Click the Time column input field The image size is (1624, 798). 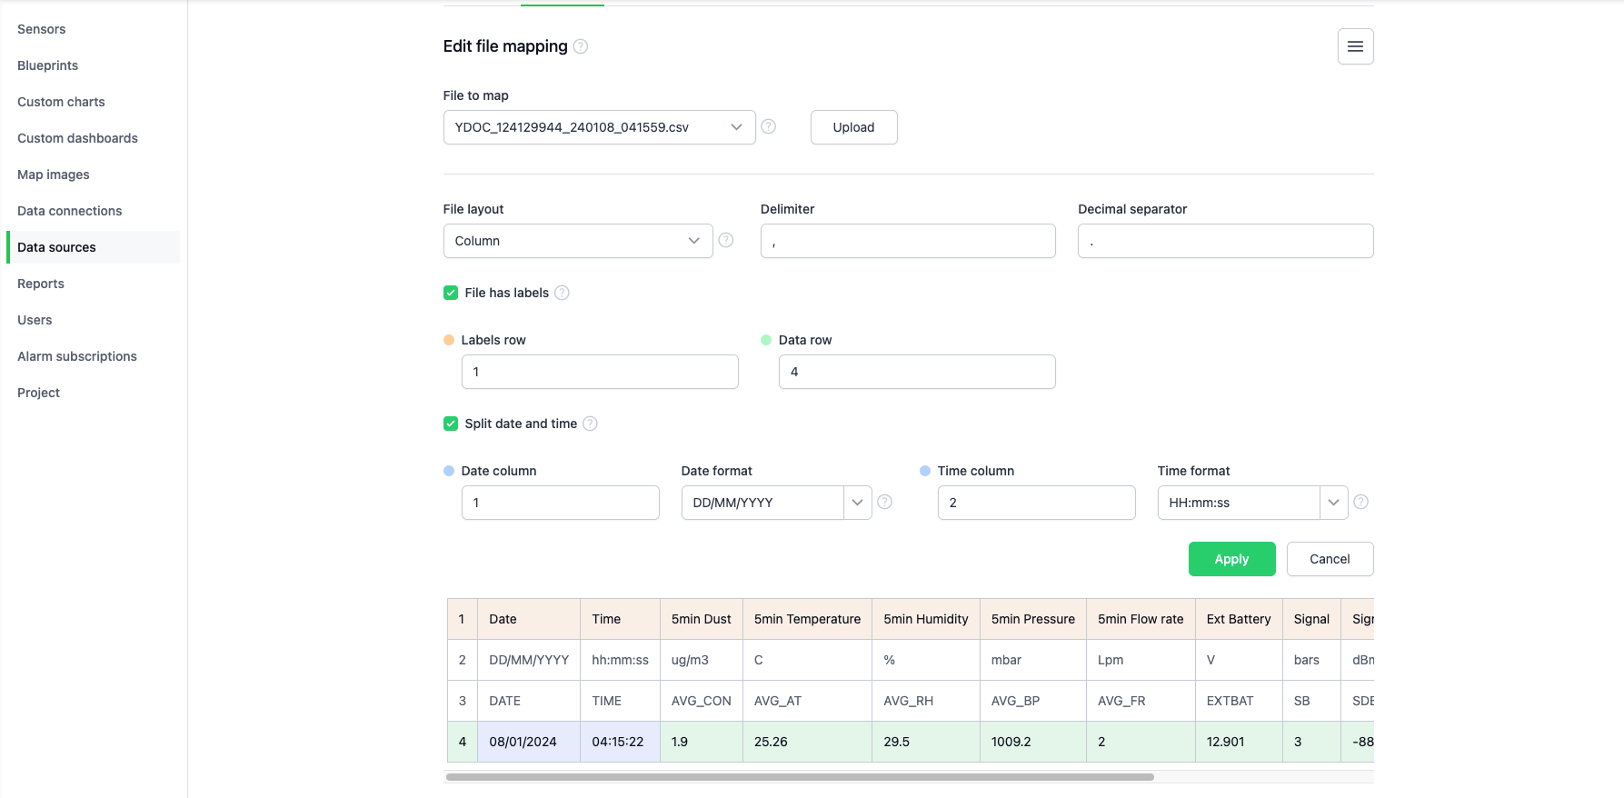click(x=1036, y=503)
